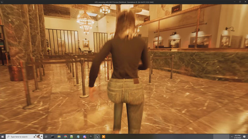This screenshot has height=139, width=248.
Task: Open the Epic Games Launcher taskbar icon
Action: point(91,137)
